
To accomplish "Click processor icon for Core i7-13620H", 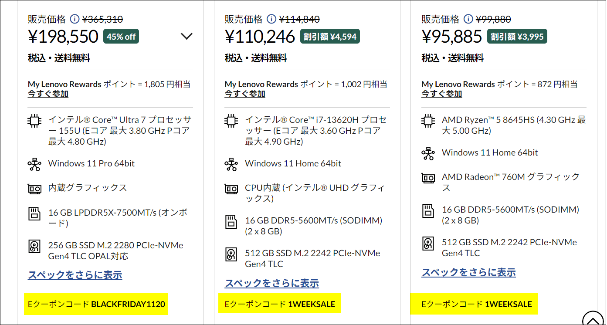I will (x=231, y=121).
